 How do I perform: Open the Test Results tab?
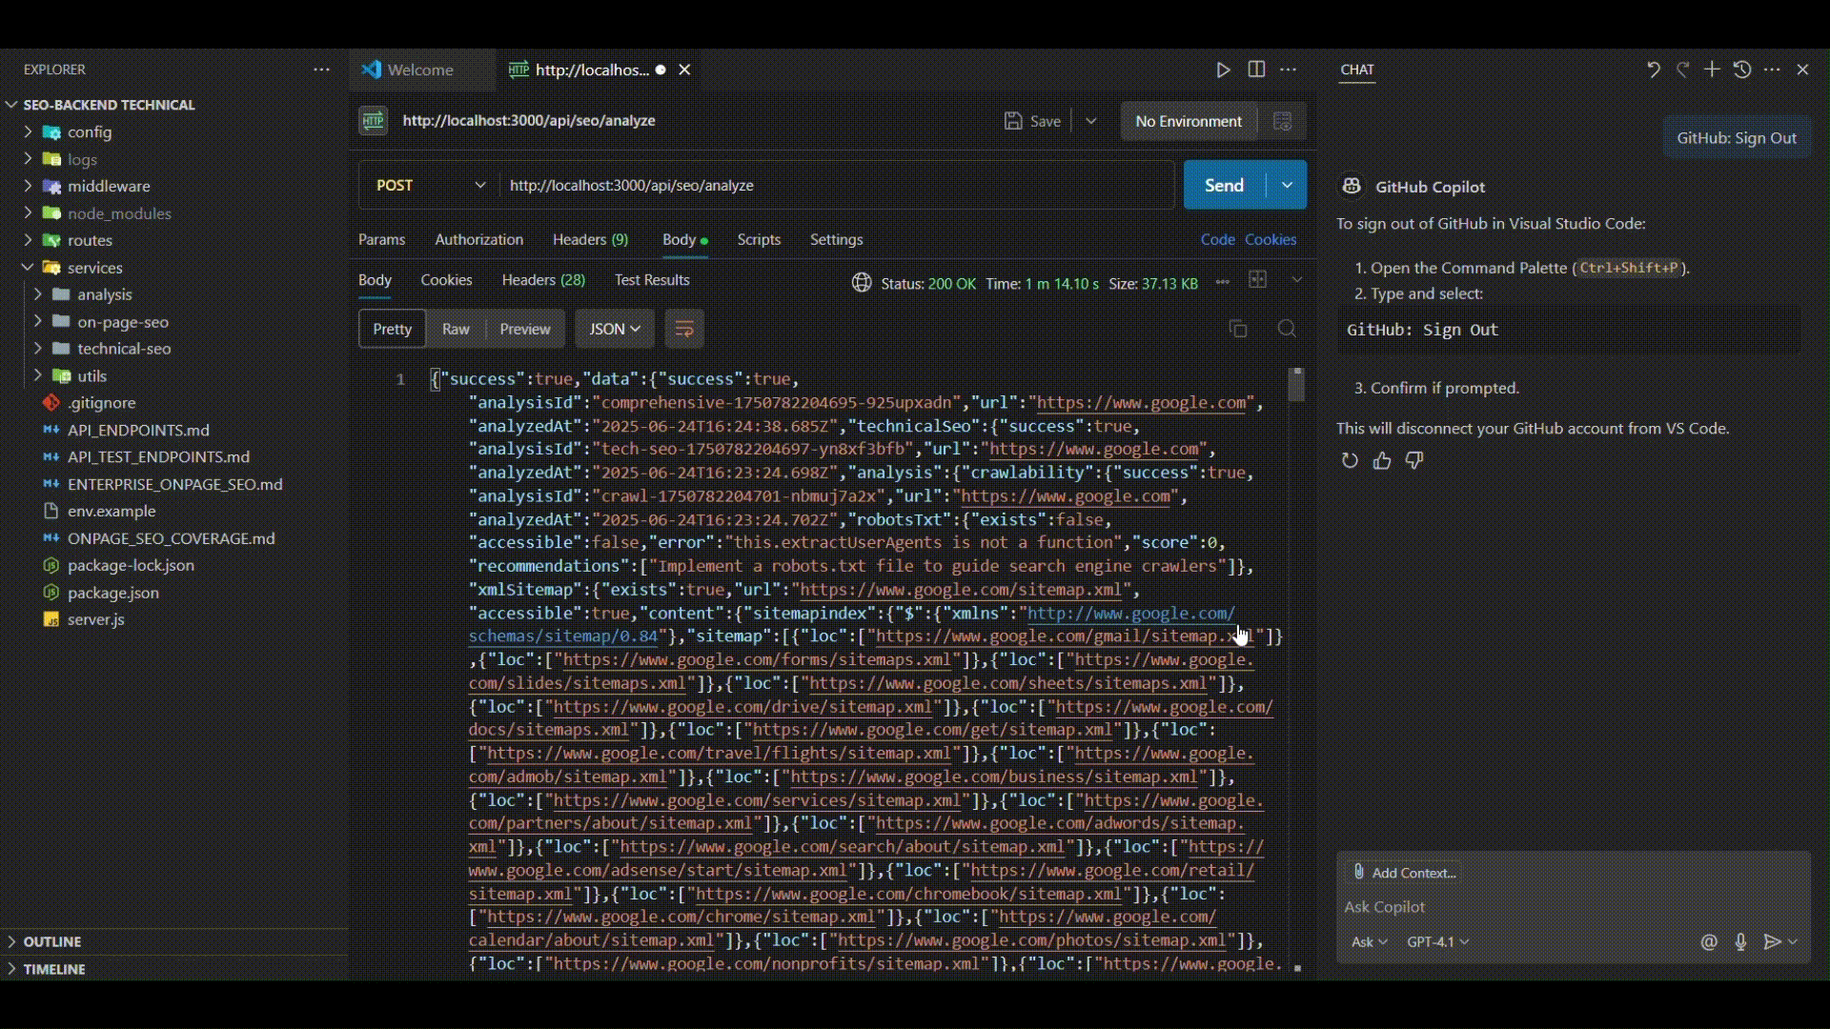652,279
